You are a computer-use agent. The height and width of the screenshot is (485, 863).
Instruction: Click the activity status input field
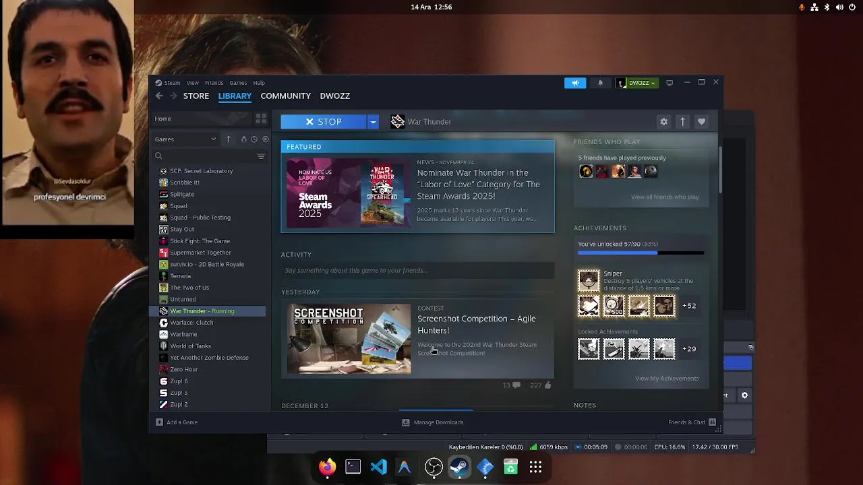(417, 270)
